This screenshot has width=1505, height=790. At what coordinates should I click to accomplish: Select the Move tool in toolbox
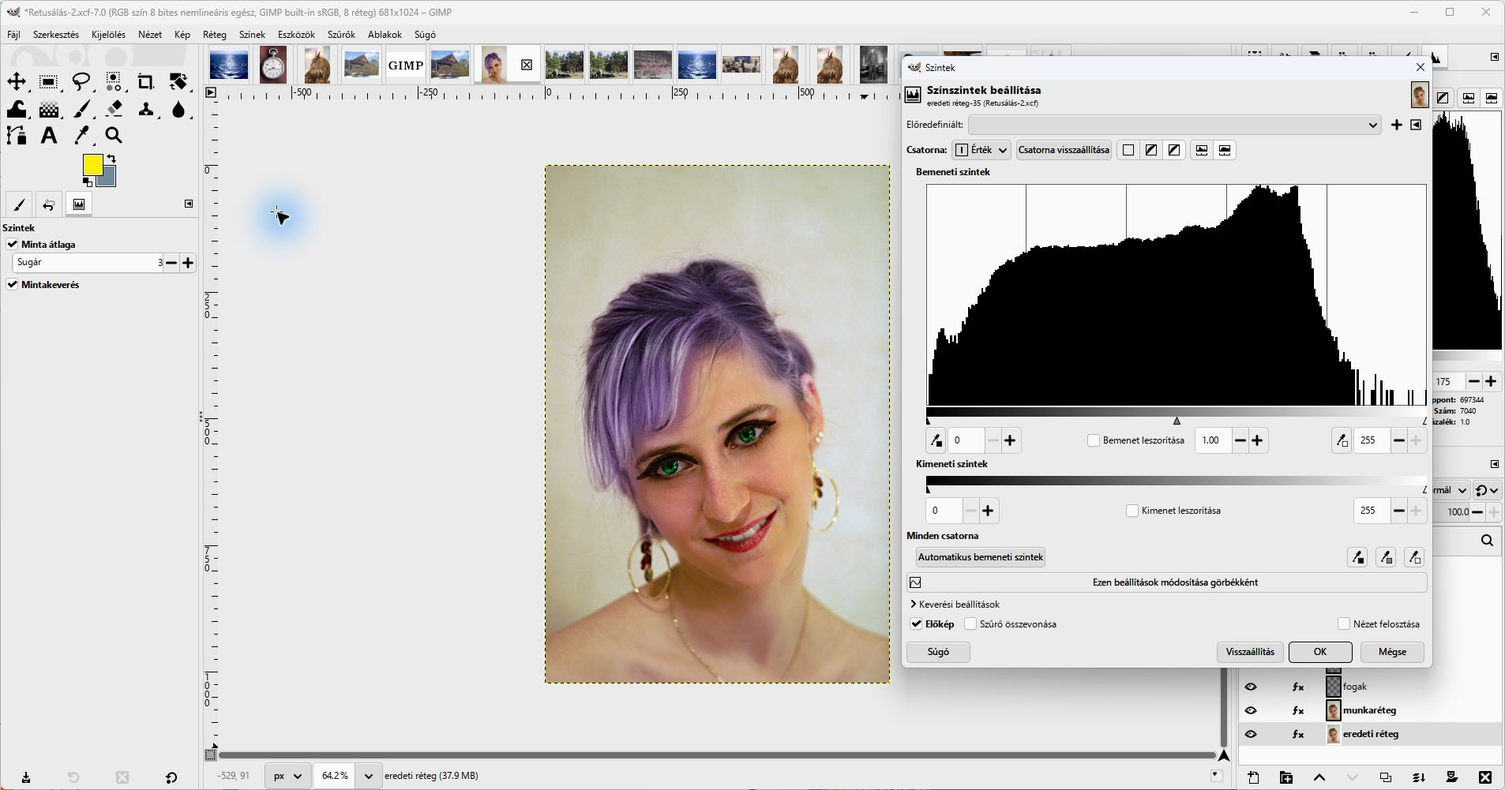[17, 81]
